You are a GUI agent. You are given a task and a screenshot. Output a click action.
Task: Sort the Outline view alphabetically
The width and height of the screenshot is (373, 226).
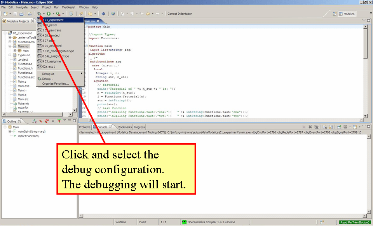pos(34,121)
